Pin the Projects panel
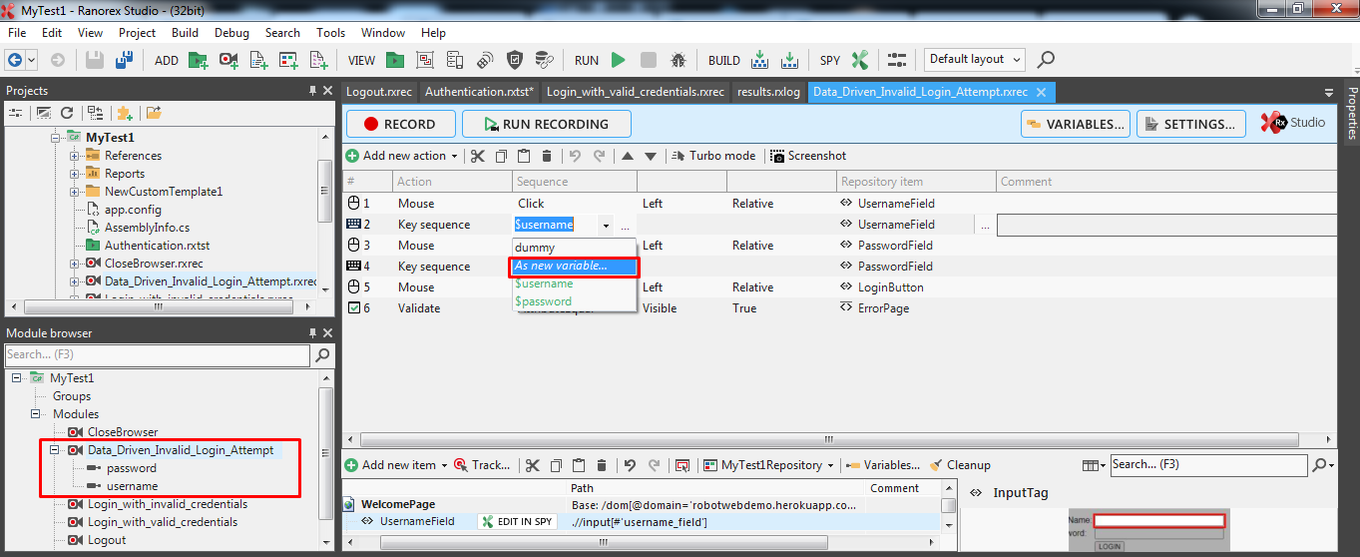 tap(312, 91)
